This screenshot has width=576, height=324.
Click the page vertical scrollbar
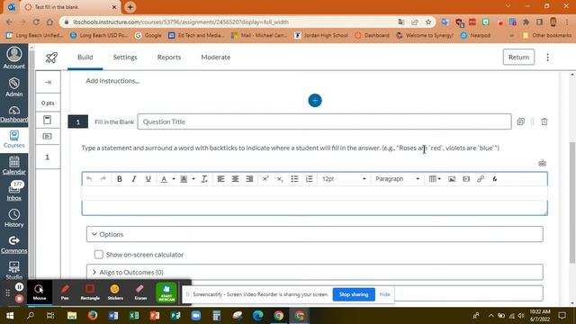pyautogui.click(x=572, y=202)
